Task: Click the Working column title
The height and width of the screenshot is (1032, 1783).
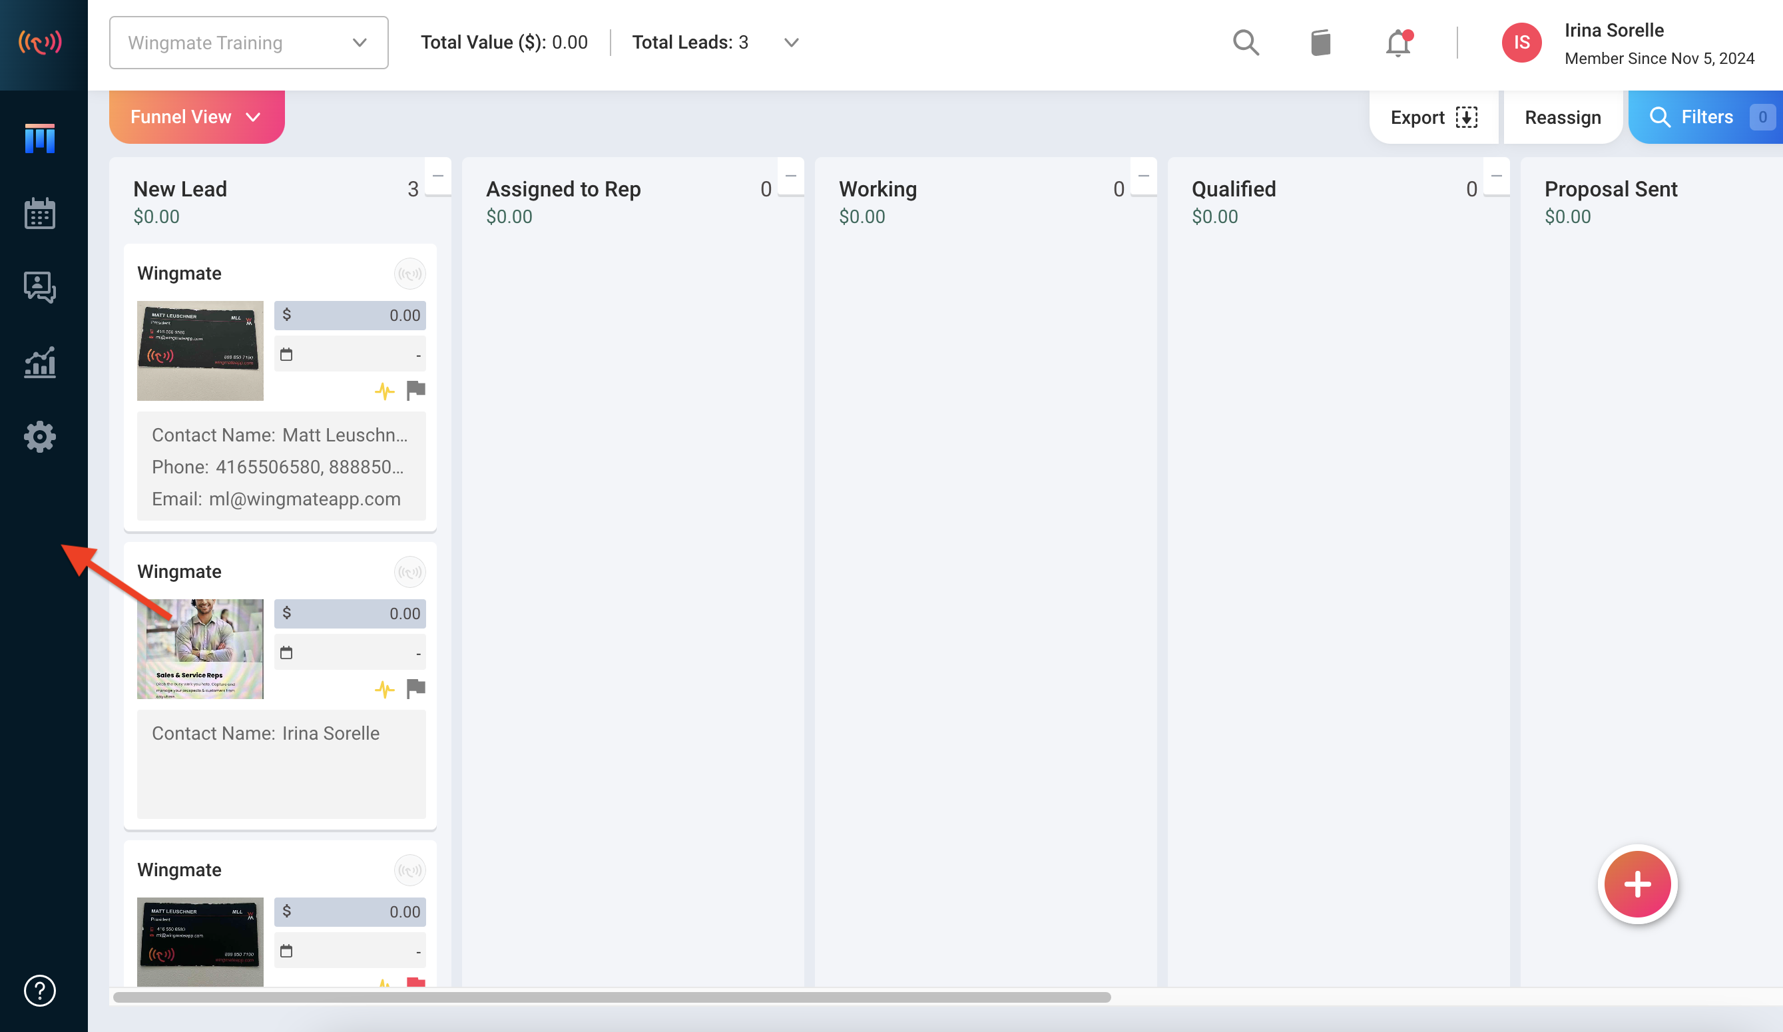Action: [x=878, y=189]
